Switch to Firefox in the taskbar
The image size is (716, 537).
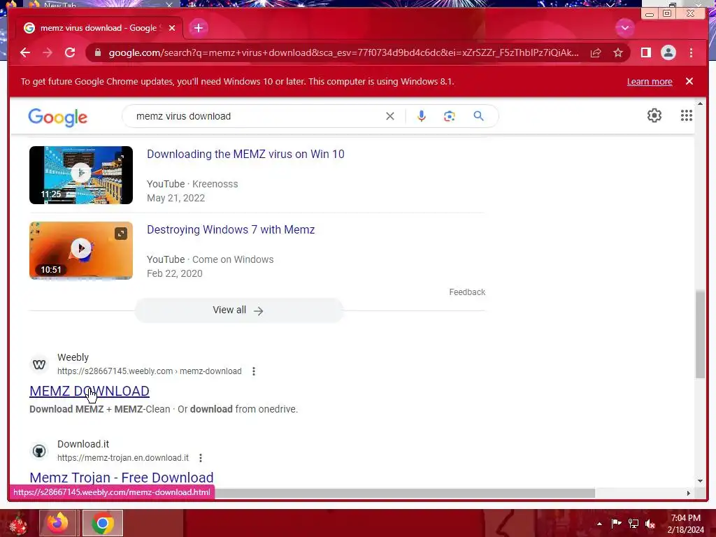(57, 523)
